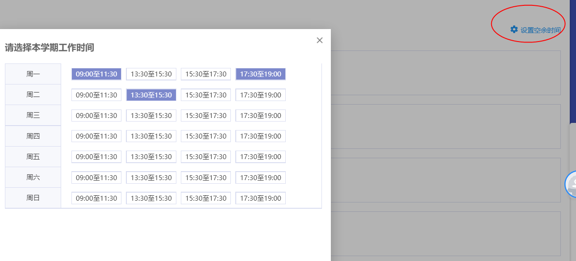
Task: Select Friday 09:00至11:30 time slot
Action: click(96, 157)
